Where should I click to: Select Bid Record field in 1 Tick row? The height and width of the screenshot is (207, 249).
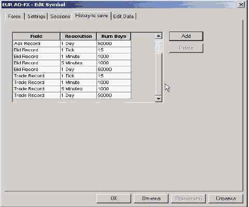36,50
